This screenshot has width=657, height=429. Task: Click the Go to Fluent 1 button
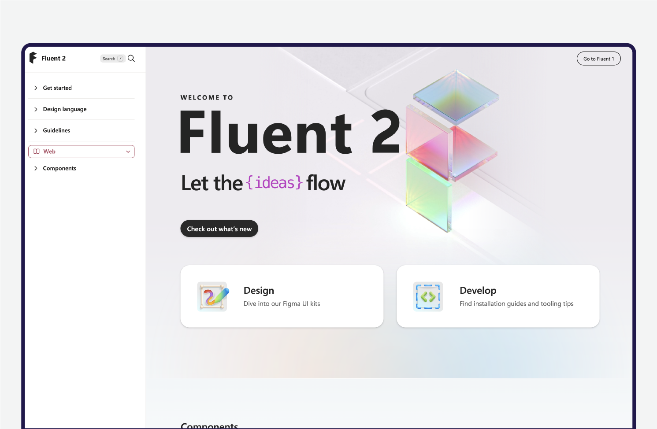[x=598, y=59]
